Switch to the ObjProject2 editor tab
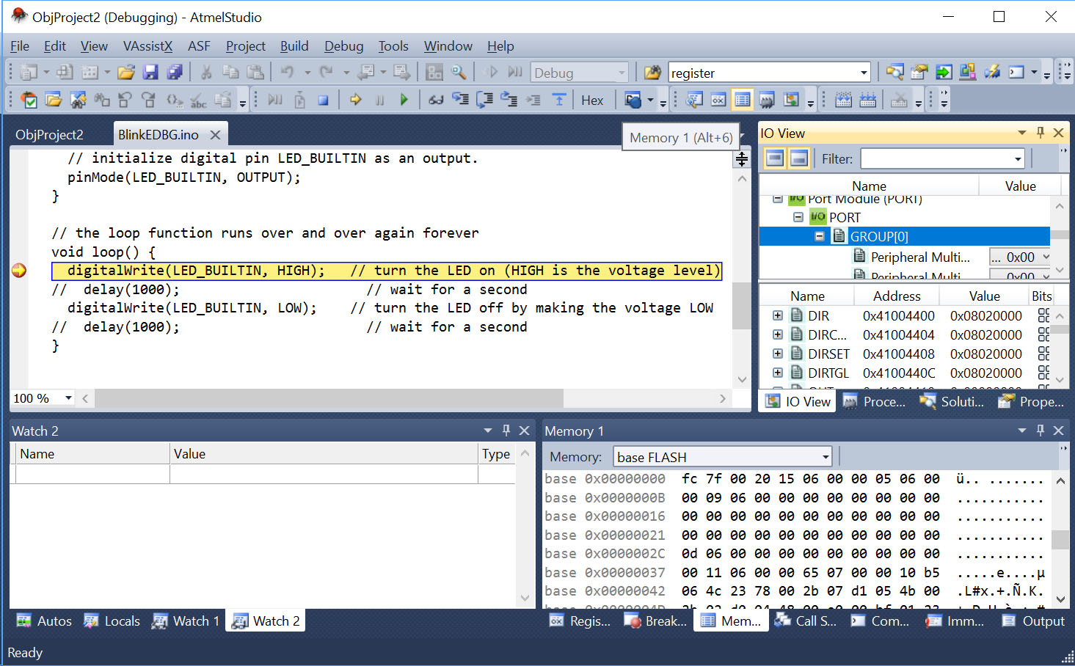Image resolution: width=1075 pixels, height=666 pixels. pyautogui.click(x=49, y=135)
